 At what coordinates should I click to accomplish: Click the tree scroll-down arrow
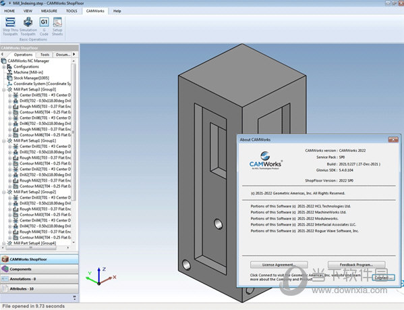pos(74,242)
